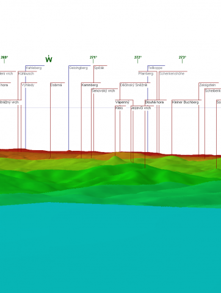Image resolution: width=221 pixels, height=293 pixels.
Task: Select the Jezevčí vrch label
Action: [x=141, y=108]
